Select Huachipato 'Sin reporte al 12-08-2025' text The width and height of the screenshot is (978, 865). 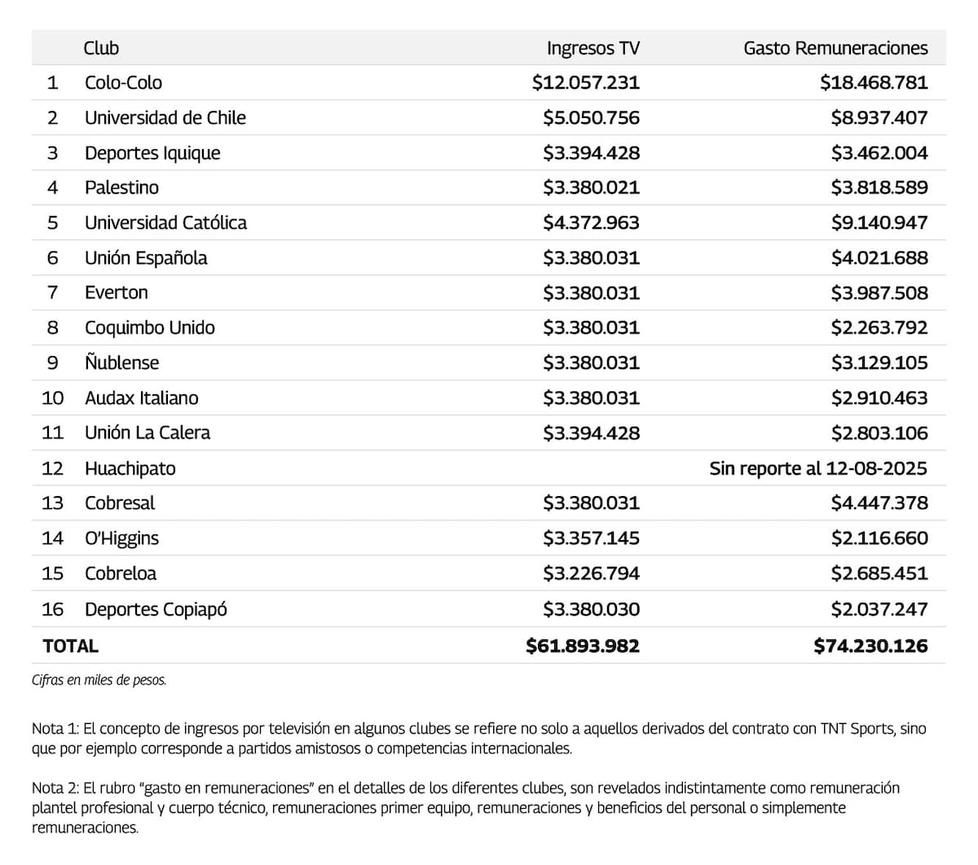tap(818, 468)
